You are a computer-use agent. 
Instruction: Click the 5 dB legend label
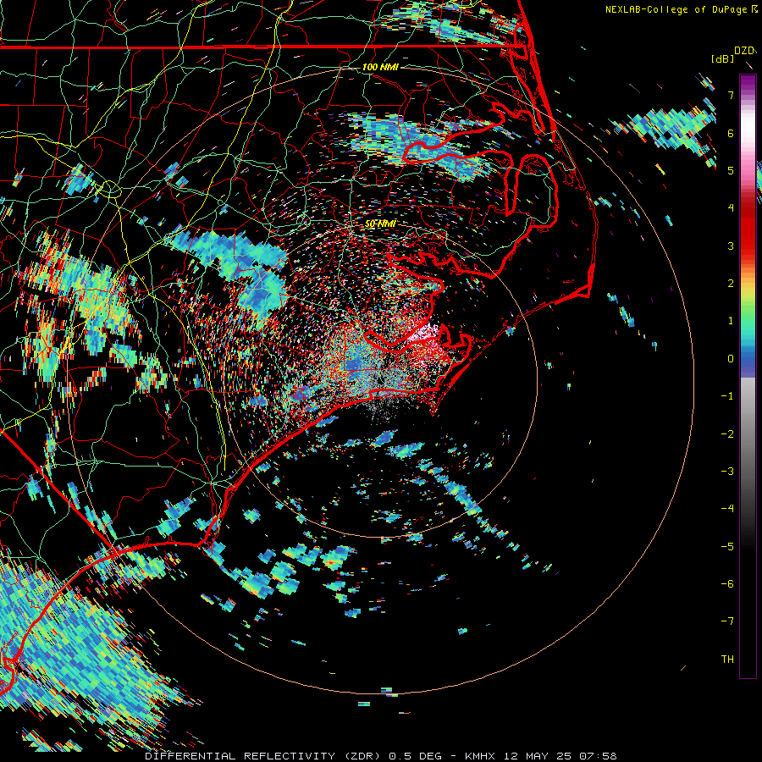tap(731, 170)
